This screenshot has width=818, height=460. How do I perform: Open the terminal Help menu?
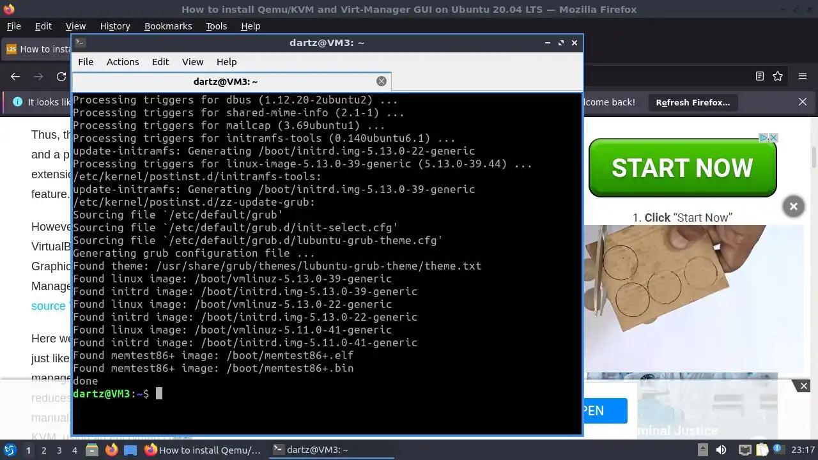click(x=226, y=62)
